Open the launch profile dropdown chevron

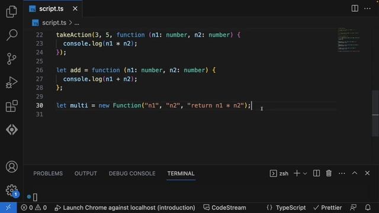[x=305, y=173]
